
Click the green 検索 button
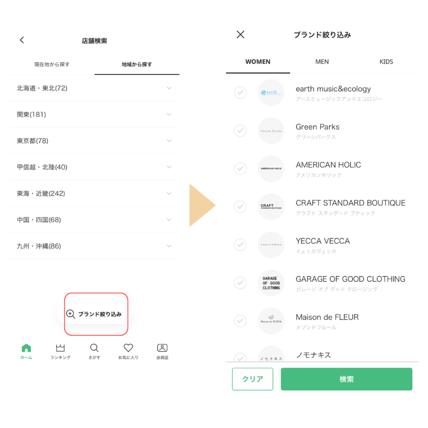click(x=346, y=379)
